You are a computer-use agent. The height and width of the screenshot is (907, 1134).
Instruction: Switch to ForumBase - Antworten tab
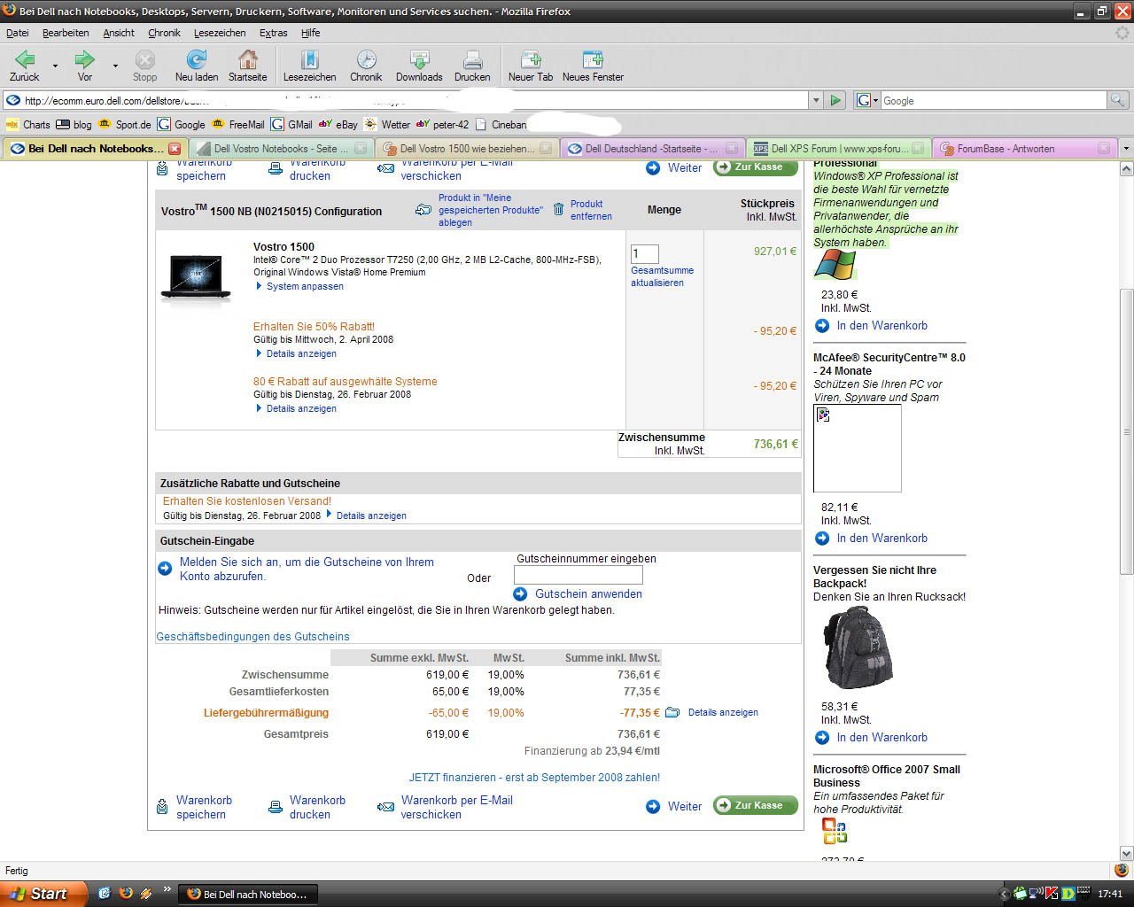pos(1024,148)
